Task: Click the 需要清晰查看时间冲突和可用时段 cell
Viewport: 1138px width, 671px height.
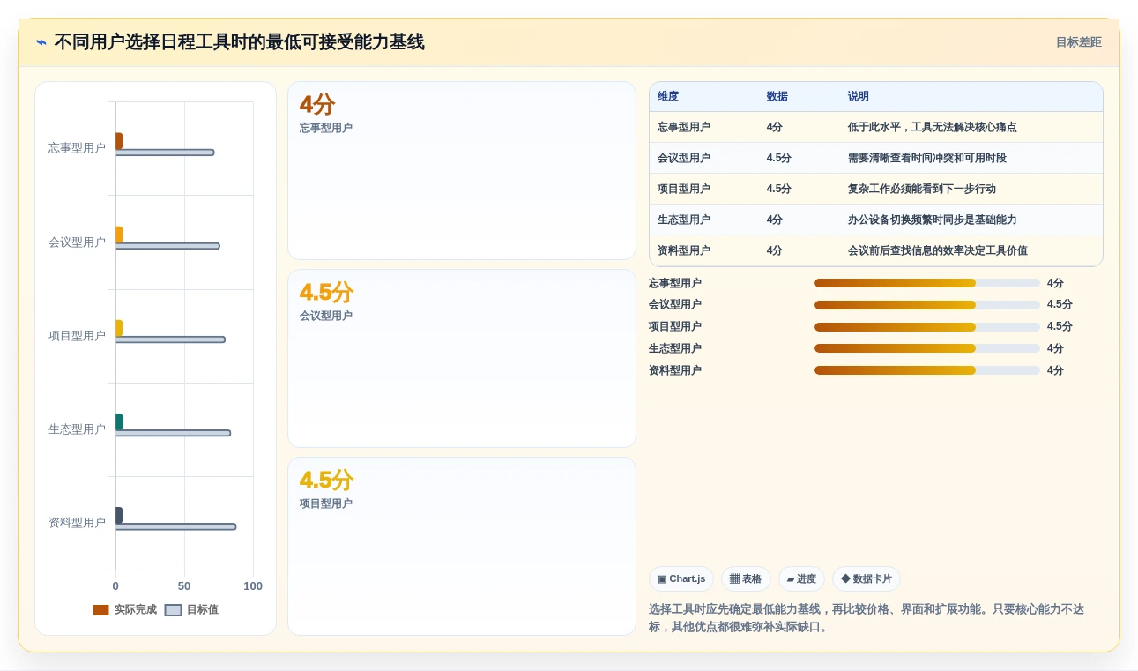Action: (926, 158)
